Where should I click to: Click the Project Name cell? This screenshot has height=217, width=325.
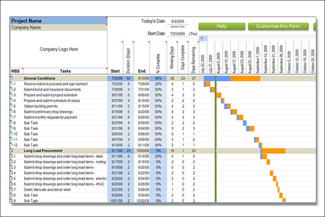(x=58, y=21)
